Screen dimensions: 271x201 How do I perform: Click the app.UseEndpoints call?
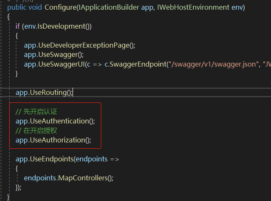point(44,159)
